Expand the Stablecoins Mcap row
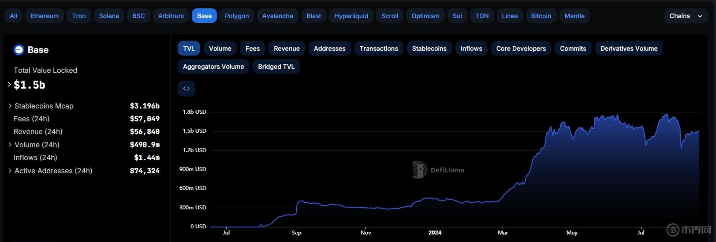Viewport: 716px width, 242px height. [10, 106]
